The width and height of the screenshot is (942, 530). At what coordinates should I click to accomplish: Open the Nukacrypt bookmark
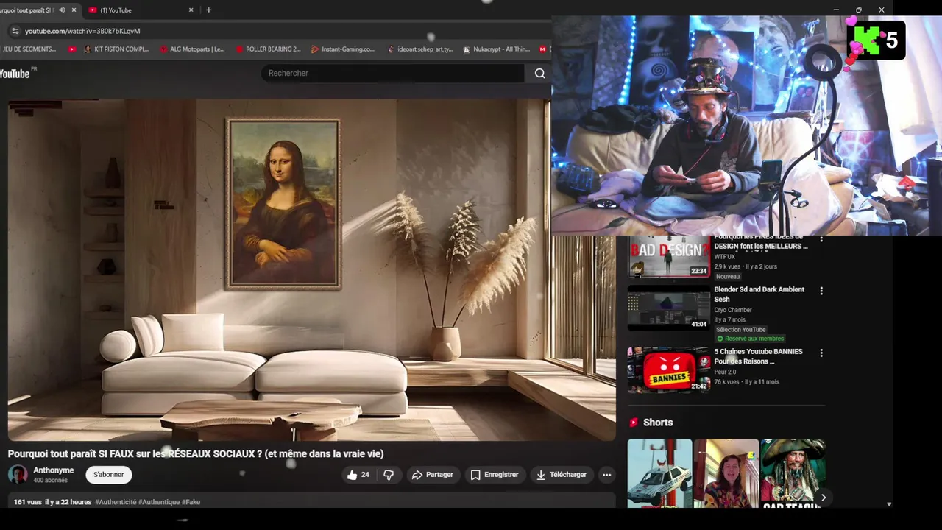point(497,49)
